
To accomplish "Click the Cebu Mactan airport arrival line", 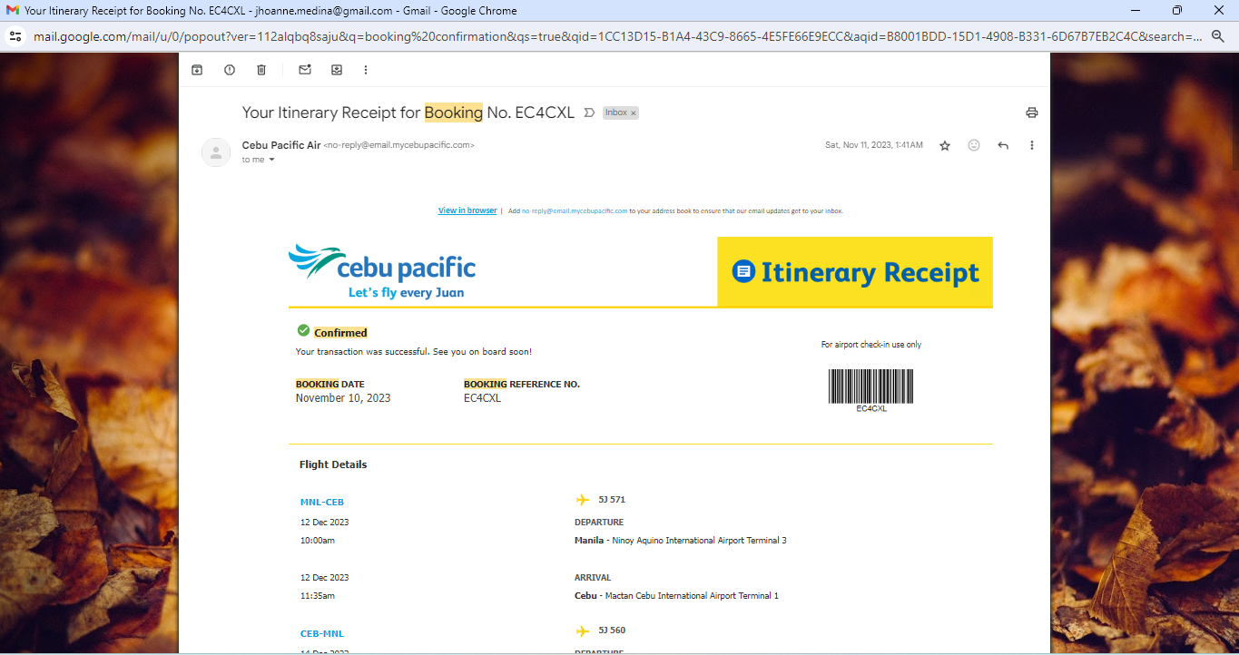I will 677,596.
